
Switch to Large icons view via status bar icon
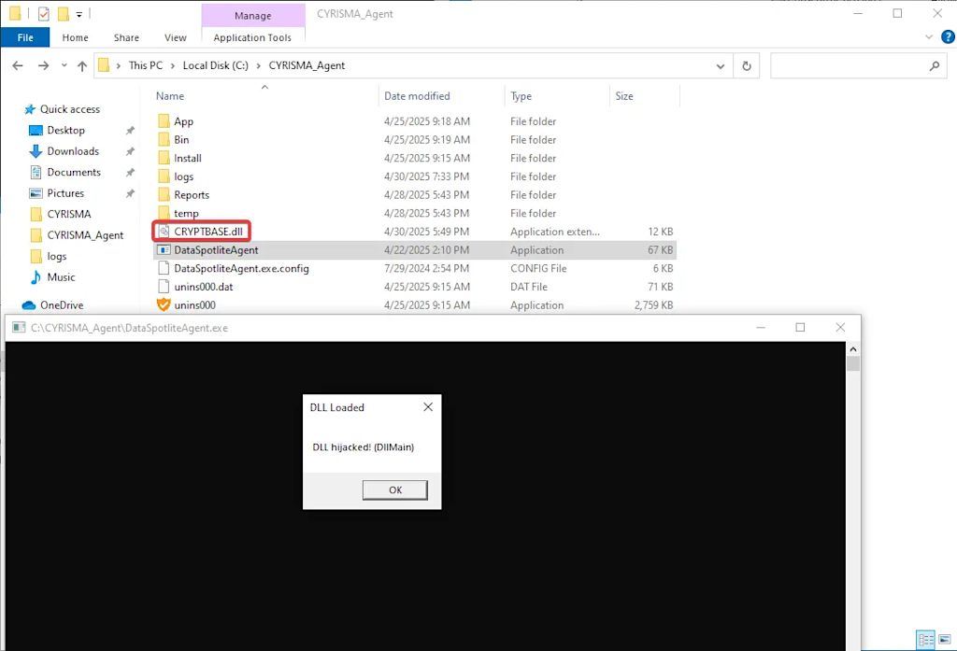[x=945, y=639]
